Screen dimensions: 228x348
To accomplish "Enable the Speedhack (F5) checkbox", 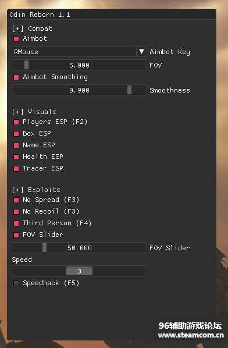I will [16, 283].
